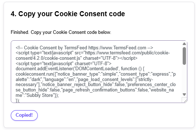The height and width of the screenshot is (130, 196).
Task: Click the code scrollbar up arrow
Action: point(184,44)
